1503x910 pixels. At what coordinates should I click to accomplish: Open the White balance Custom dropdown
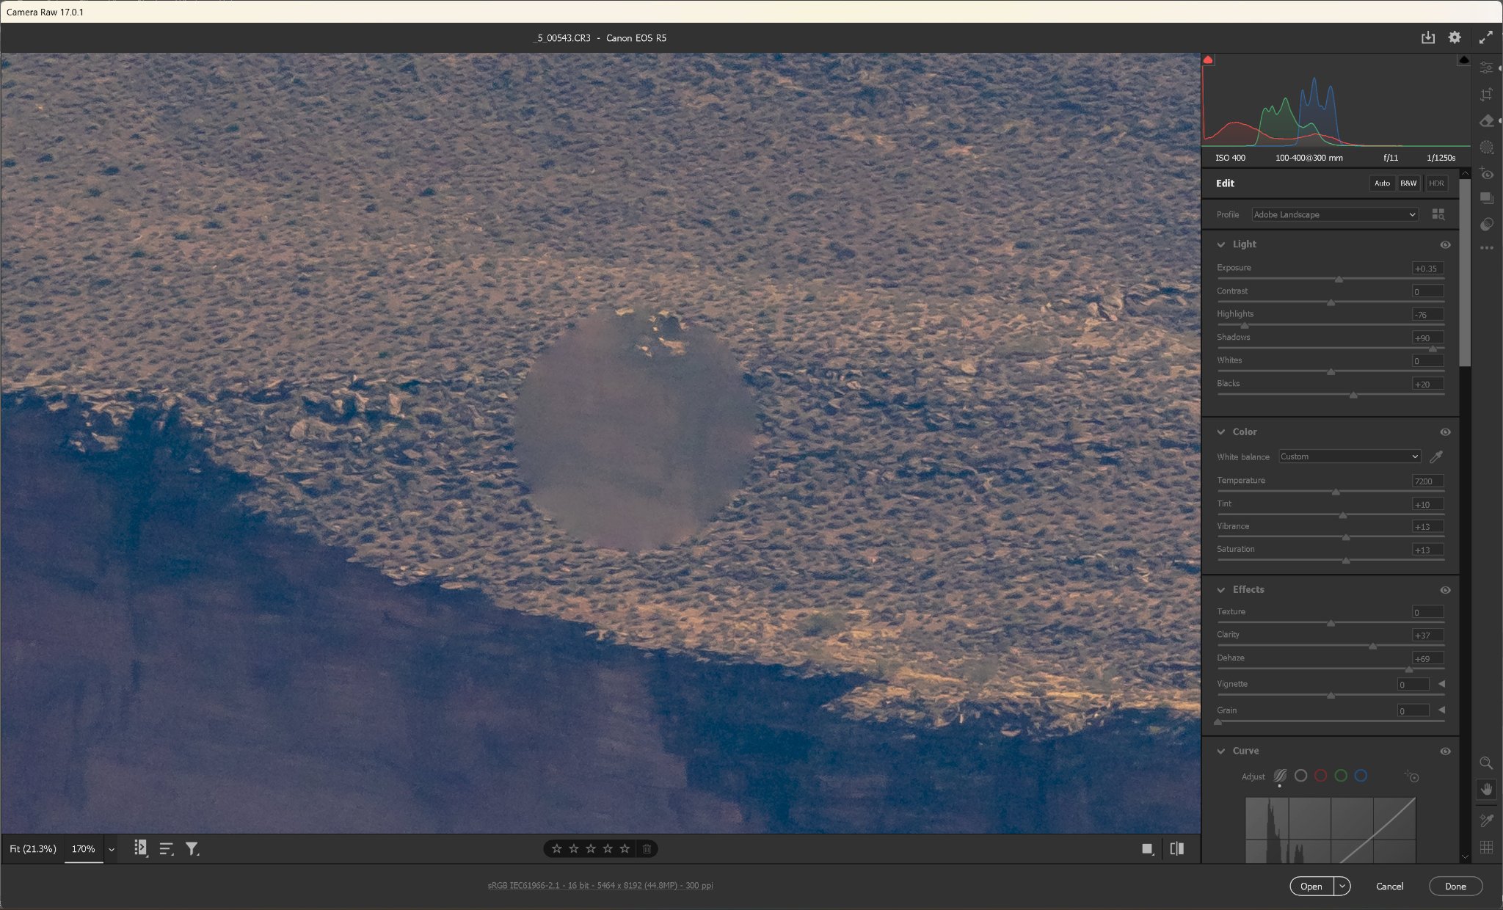[1349, 456]
